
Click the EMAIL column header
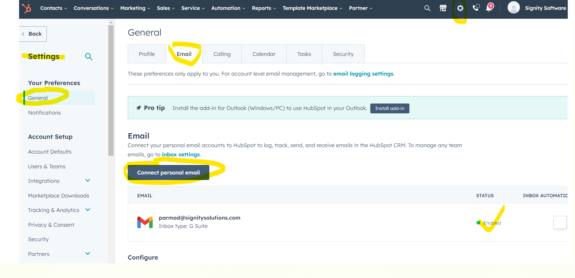point(145,196)
